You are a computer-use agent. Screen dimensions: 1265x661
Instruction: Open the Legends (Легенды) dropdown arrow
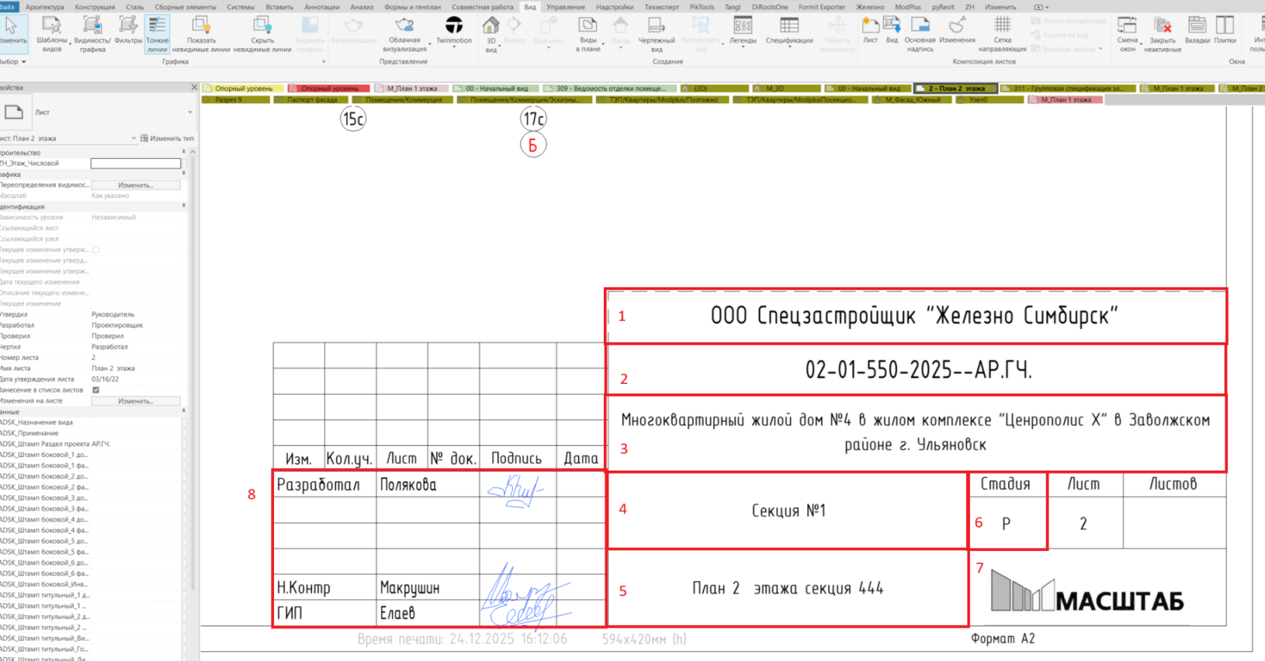point(742,47)
